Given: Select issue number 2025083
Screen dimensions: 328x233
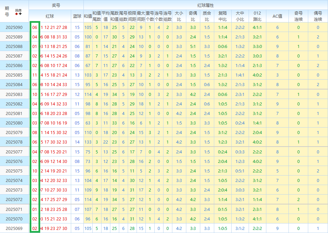Looking at the screenshot, I should tap(14, 94).
